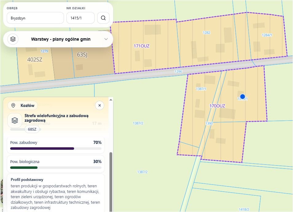The height and width of the screenshot is (212, 293).
Task: Click the 402SZ zone label on map
Action: pos(35,60)
